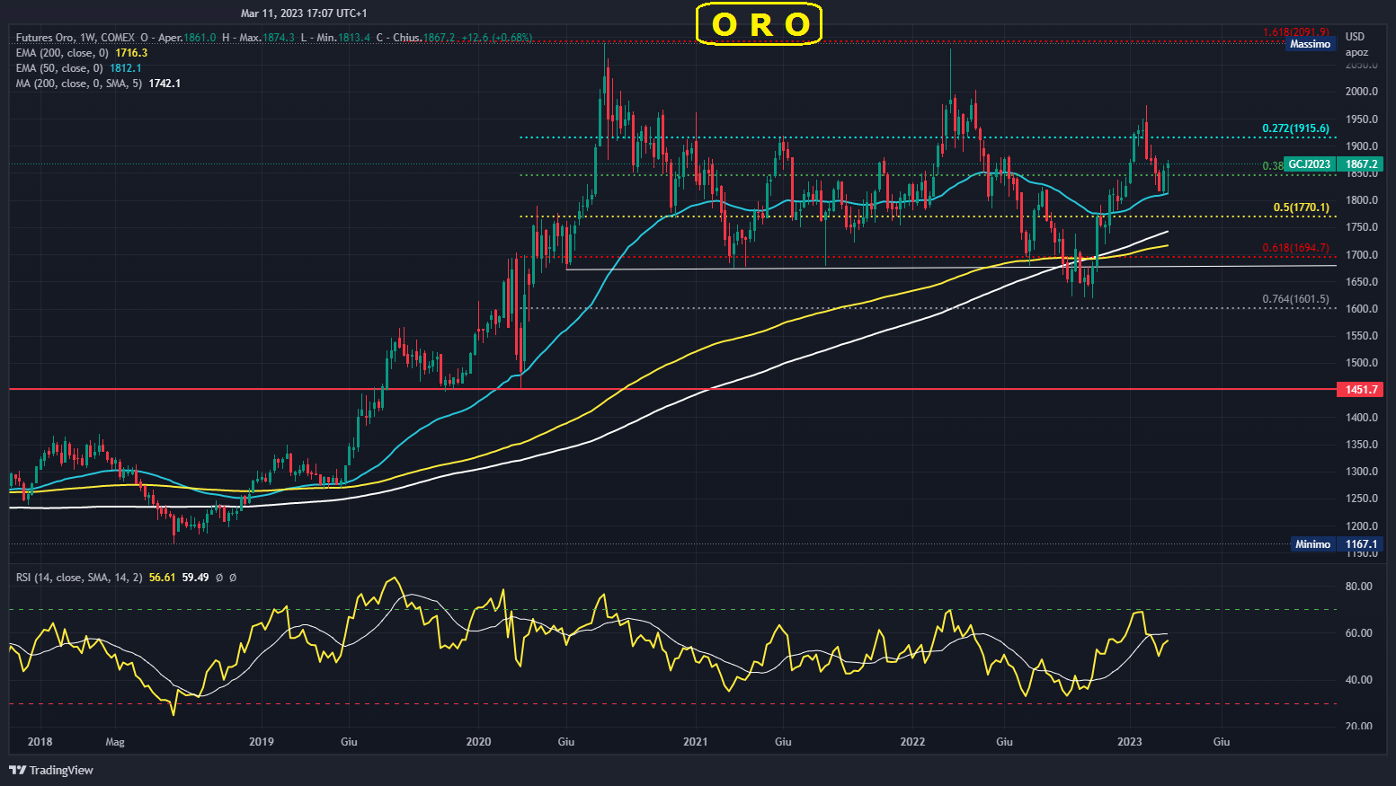
Task: Click the Min. low value 1813.4
Action: [354, 38]
